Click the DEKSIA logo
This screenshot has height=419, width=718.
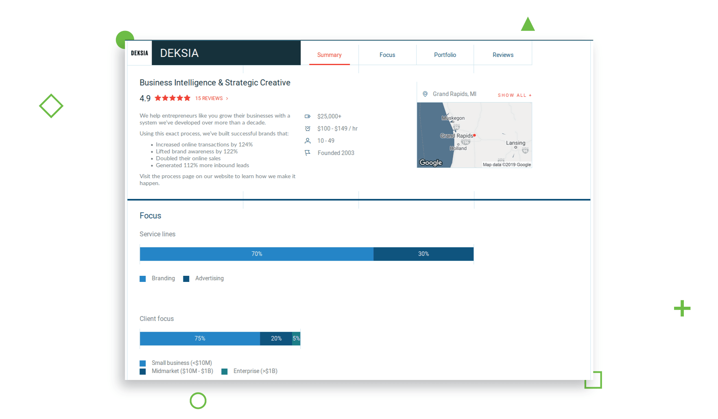(140, 53)
